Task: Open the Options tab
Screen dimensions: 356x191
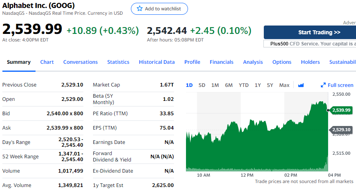Action: (x=282, y=62)
